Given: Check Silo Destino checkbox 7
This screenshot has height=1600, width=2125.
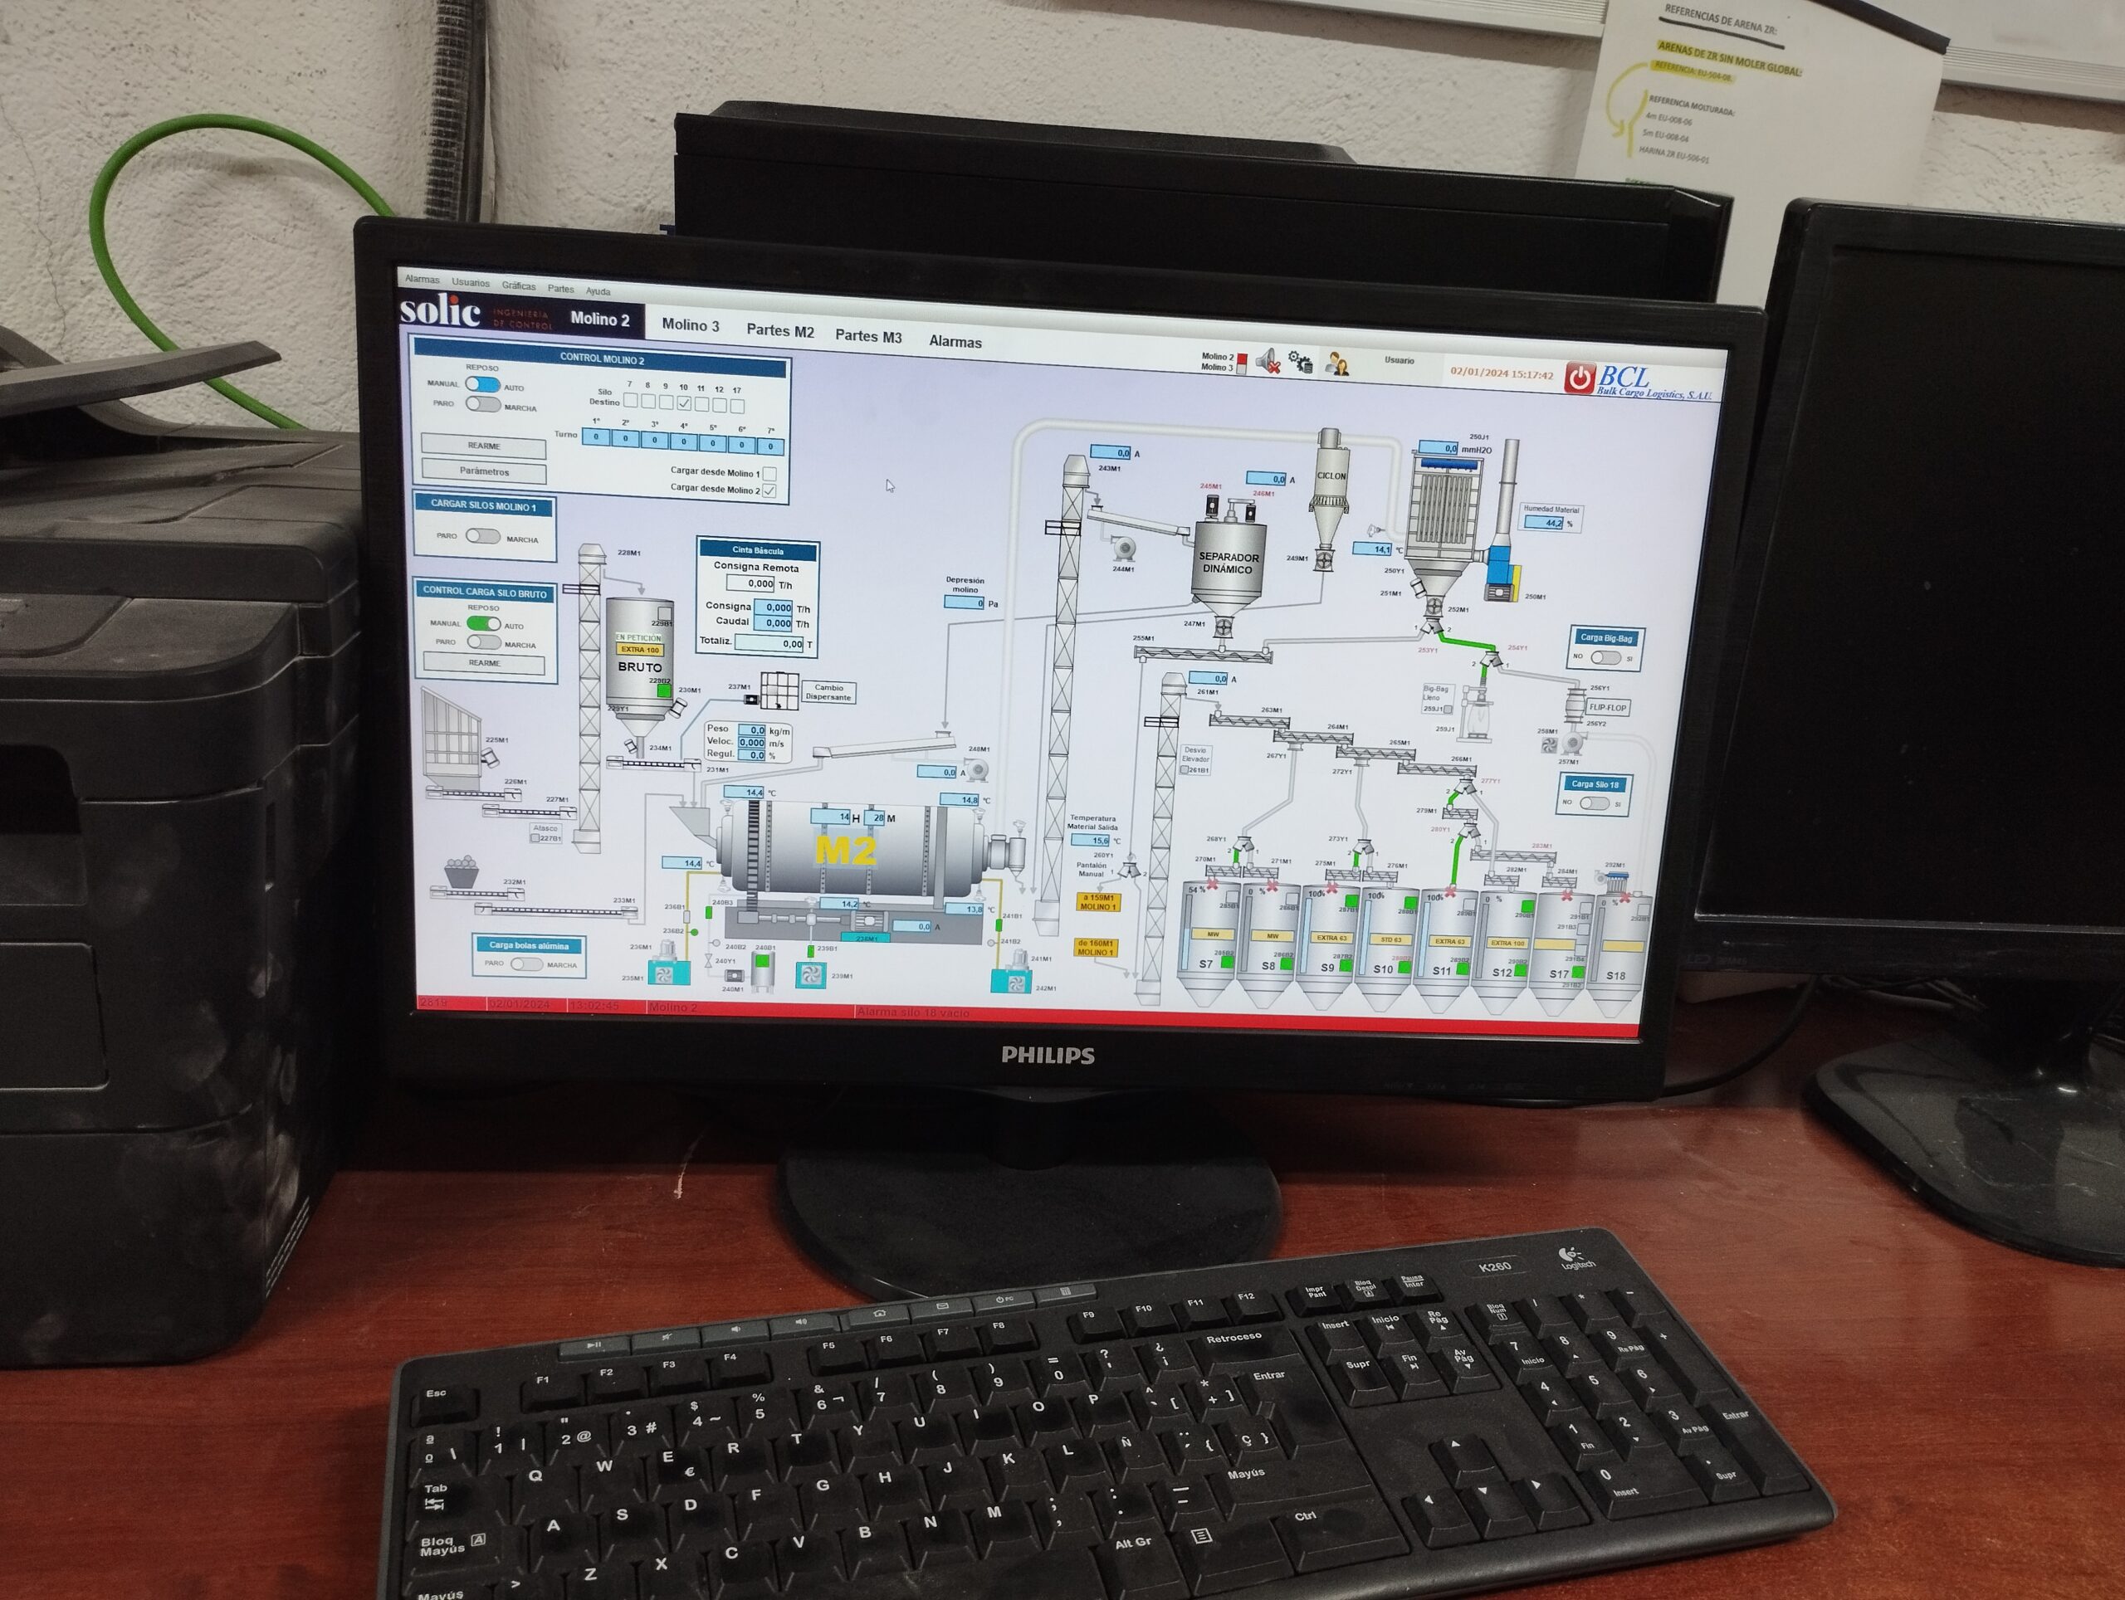Looking at the screenshot, I should (631, 401).
